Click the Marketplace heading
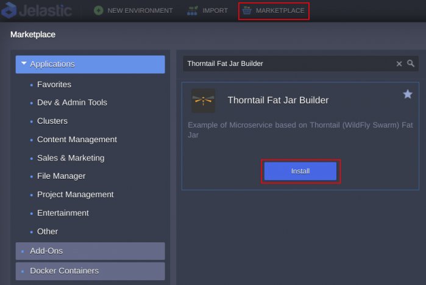 pos(33,35)
